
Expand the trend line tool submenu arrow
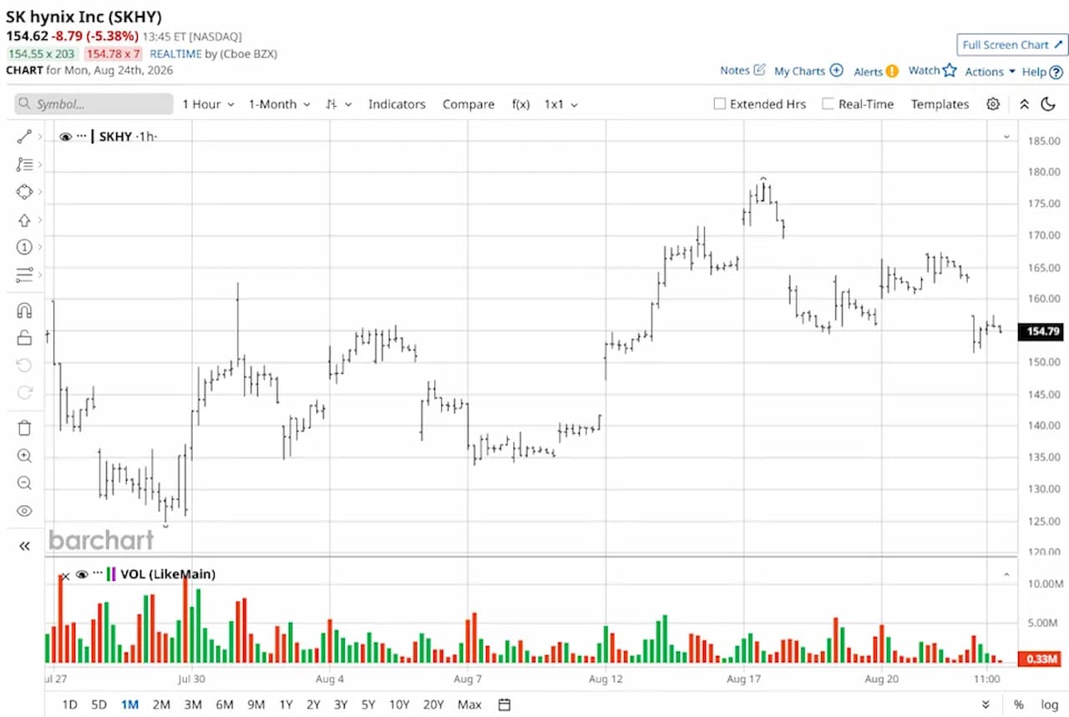pos(39,137)
